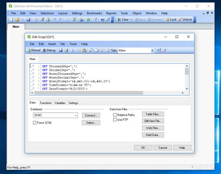This screenshot has width=221, height=174.
Task: Check the Use FTP option
Action: tap(115, 120)
